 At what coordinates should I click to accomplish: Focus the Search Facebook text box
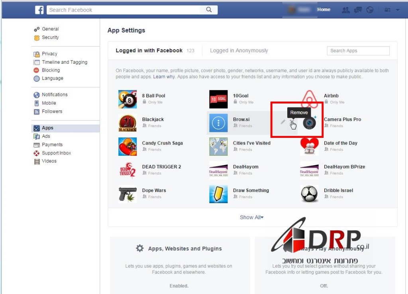[x=126, y=10]
